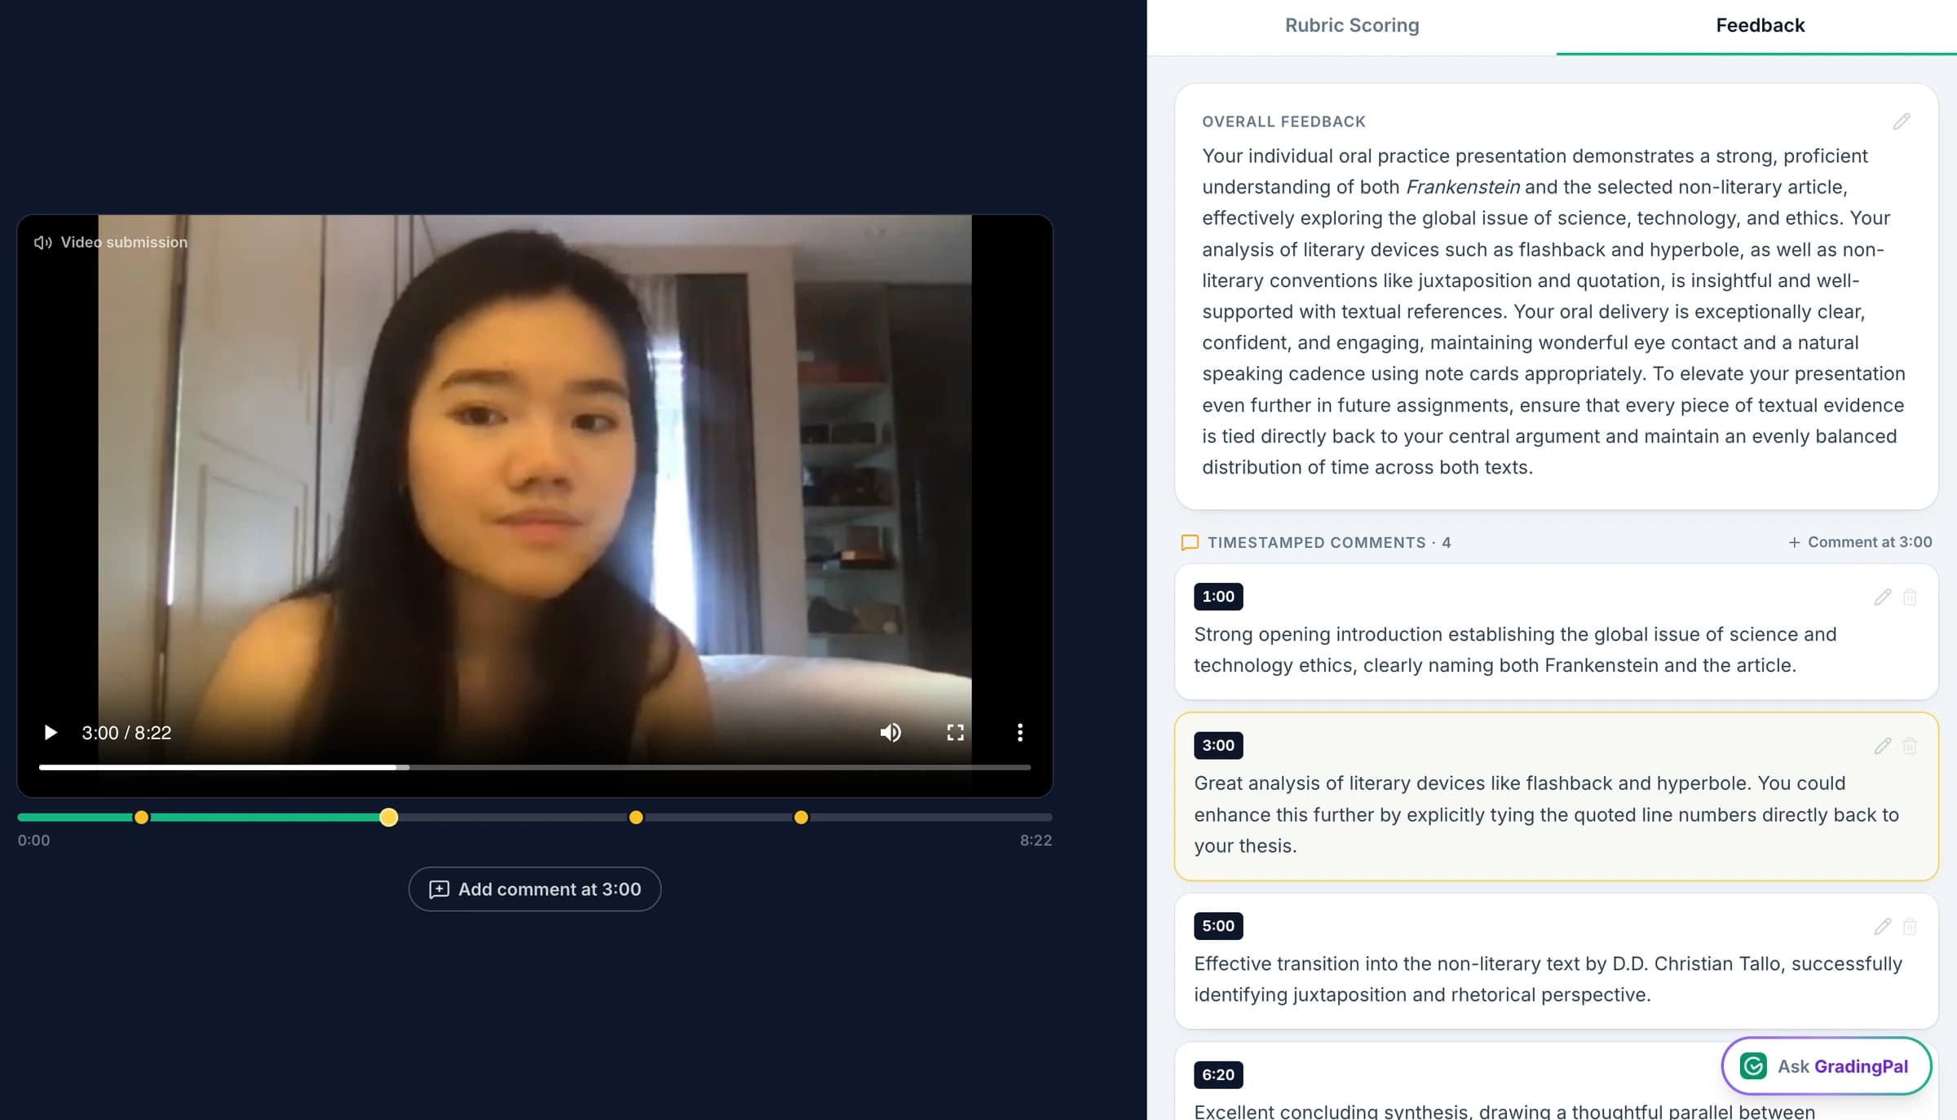This screenshot has width=1957, height=1120.
Task: Click the 'TIMESTAMPED COMMENTS · 4' heading
Action: point(1329,542)
